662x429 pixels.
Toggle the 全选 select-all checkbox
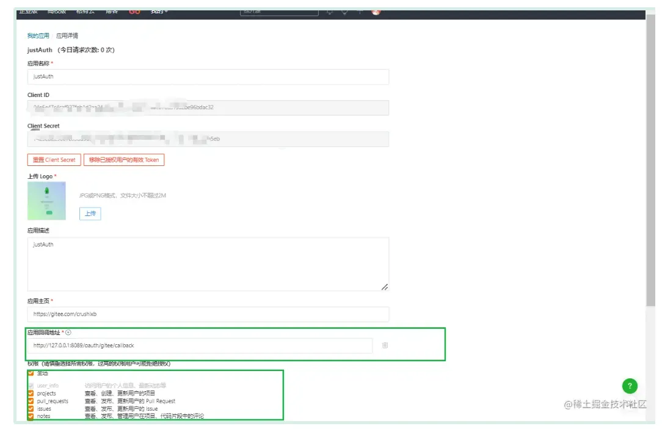pos(31,373)
